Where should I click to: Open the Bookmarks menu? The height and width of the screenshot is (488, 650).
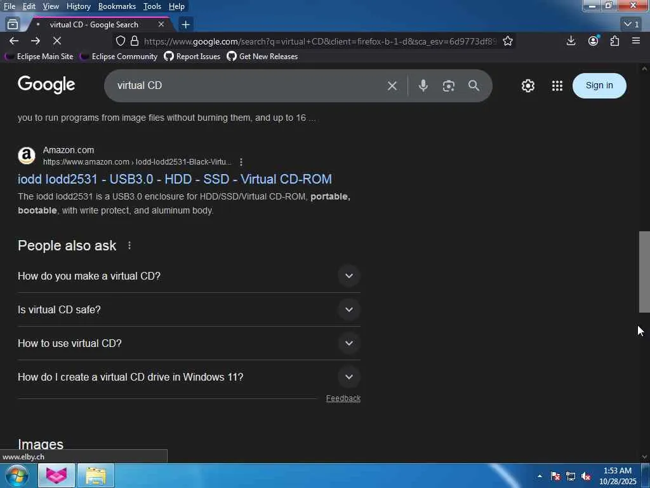[x=117, y=6]
